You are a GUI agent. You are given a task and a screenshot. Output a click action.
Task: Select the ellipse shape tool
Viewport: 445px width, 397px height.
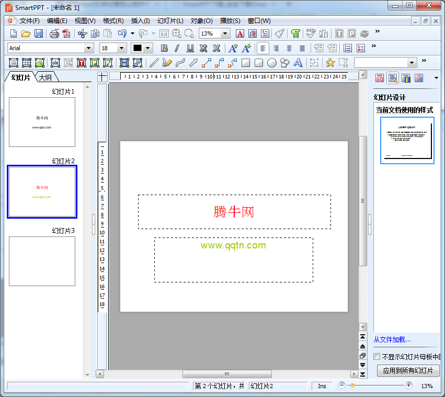click(272, 63)
